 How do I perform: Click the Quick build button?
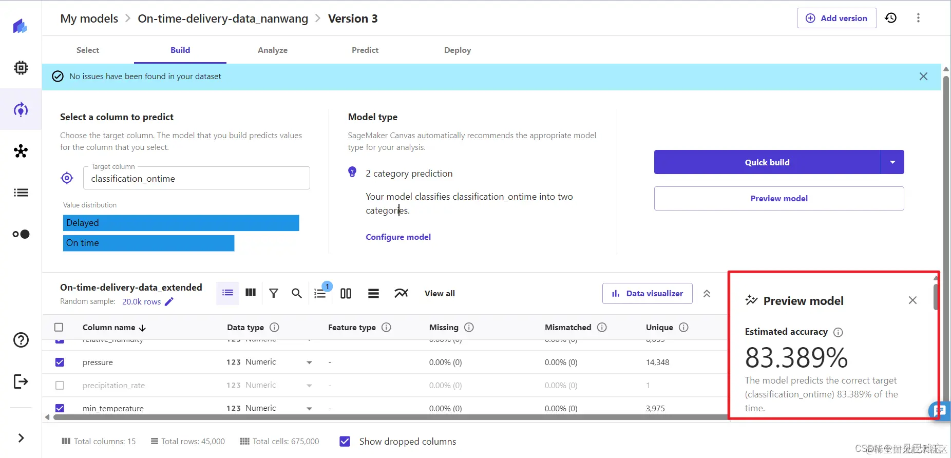pos(767,162)
